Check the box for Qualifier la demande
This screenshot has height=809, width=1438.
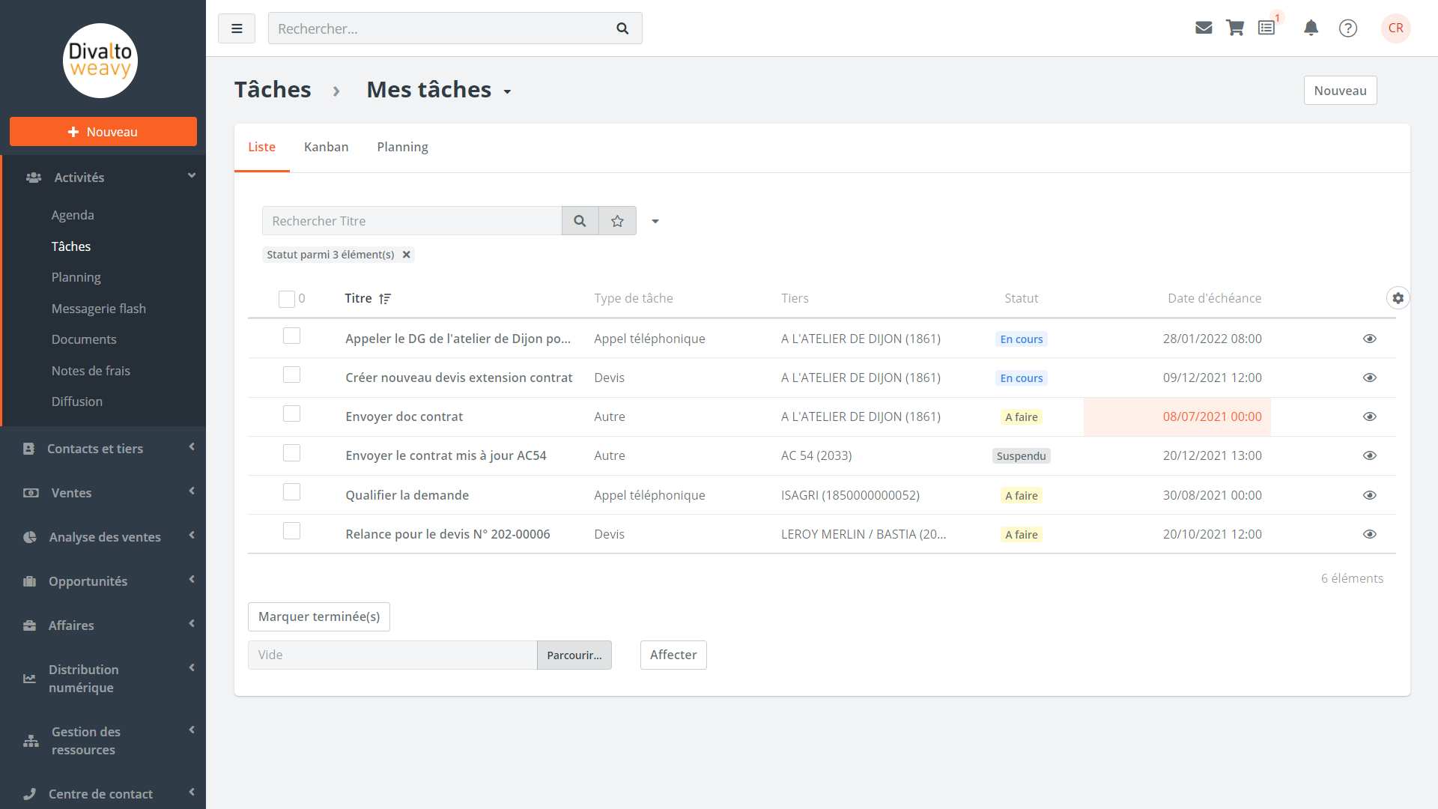point(291,492)
